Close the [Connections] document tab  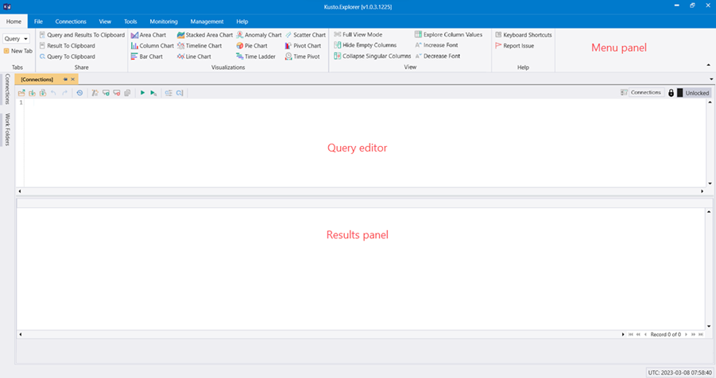tap(73, 79)
